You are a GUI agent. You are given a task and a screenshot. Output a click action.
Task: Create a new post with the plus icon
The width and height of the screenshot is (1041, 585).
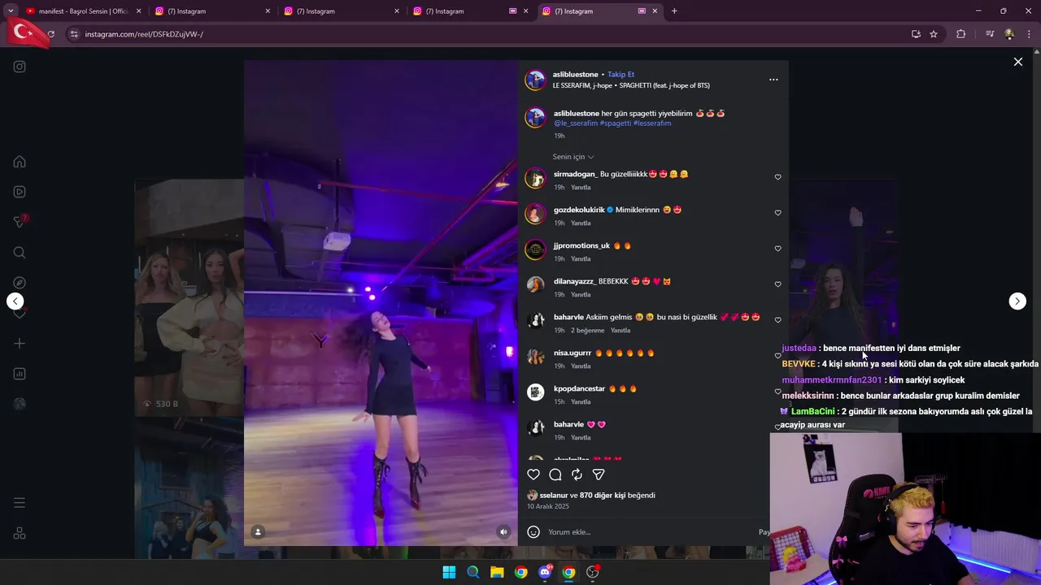click(20, 344)
